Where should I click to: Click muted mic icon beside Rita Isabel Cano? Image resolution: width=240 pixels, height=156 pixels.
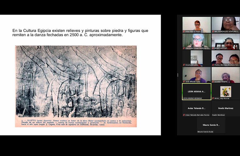point(184,48)
